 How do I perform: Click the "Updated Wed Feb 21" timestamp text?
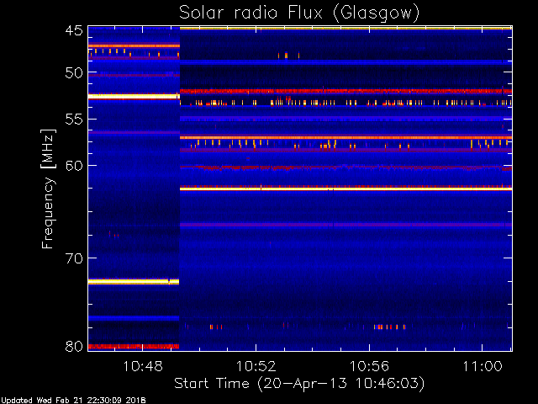(73, 401)
